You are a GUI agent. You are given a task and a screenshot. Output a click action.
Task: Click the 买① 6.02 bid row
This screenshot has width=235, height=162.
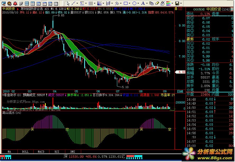click(210, 44)
